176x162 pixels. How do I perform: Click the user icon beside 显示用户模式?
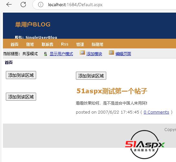click(x=46, y=54)
